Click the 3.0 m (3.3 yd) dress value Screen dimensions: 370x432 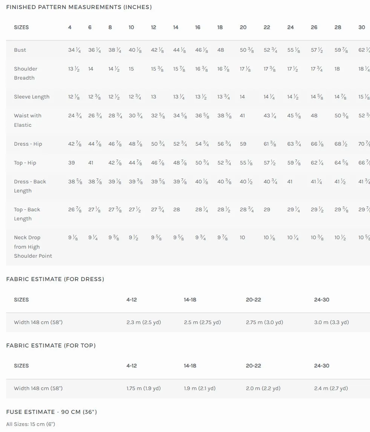pyautogui.click(x=332, y=322)
